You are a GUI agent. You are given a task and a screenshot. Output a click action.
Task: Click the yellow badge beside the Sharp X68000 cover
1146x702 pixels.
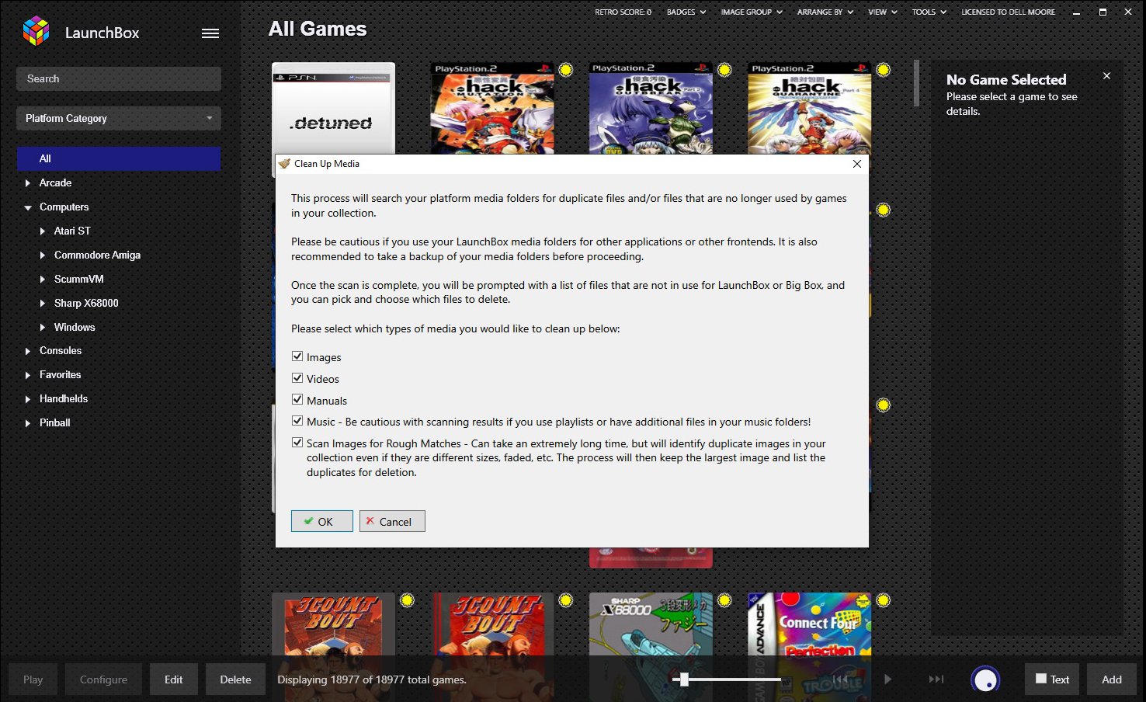pos(724,600)
